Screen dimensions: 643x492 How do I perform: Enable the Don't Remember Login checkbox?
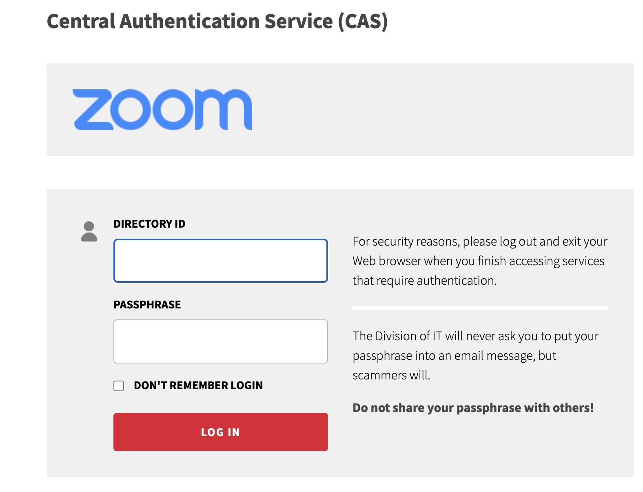(x=119, y=386)
